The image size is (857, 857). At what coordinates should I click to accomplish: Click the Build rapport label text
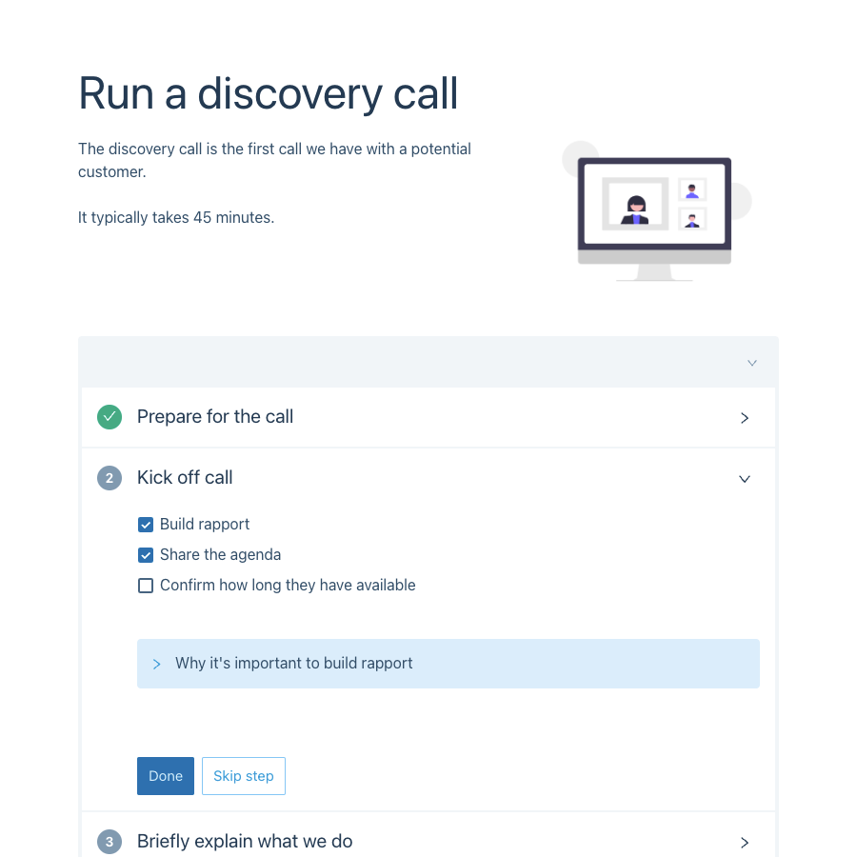click(205, 524)
